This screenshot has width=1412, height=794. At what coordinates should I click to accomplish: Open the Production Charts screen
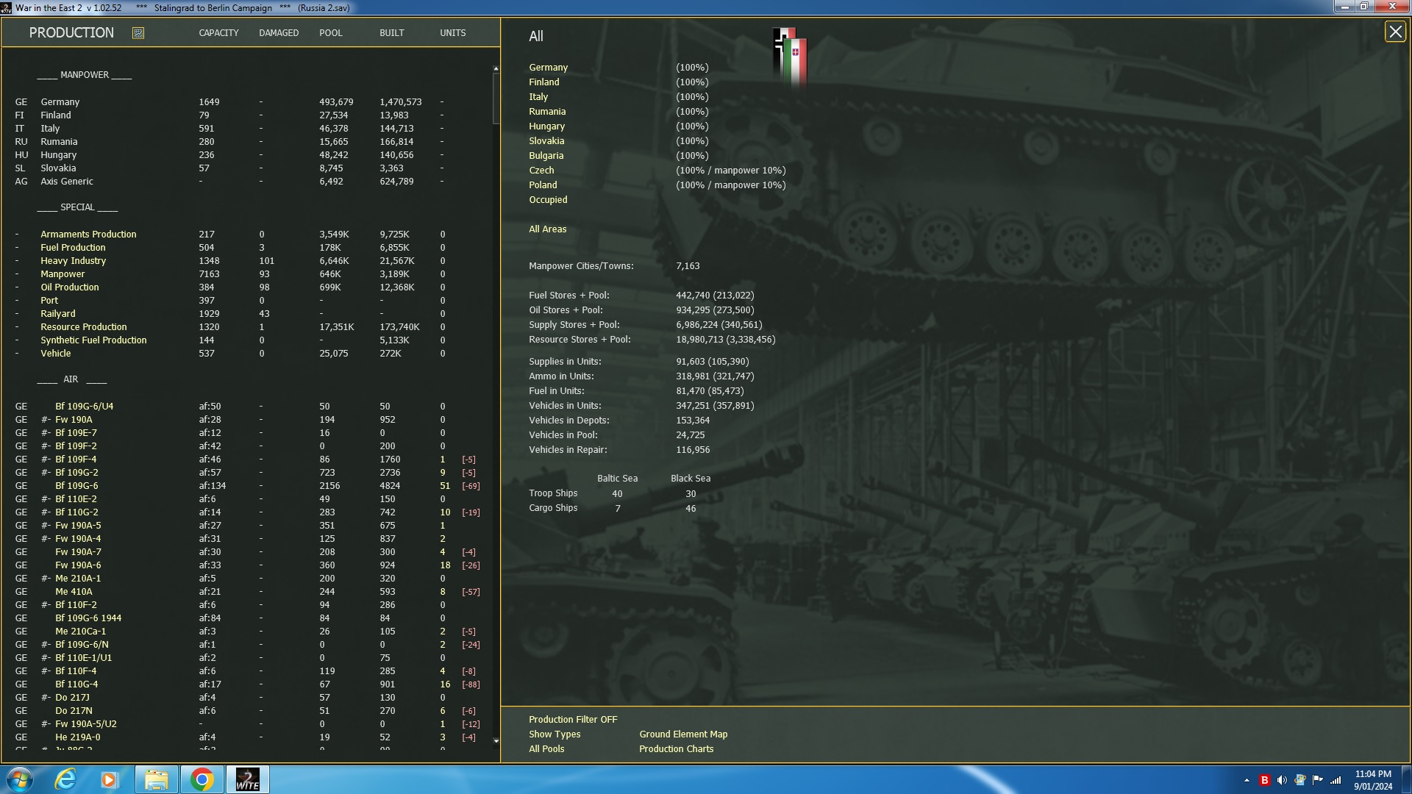click(x=676, y=748)
